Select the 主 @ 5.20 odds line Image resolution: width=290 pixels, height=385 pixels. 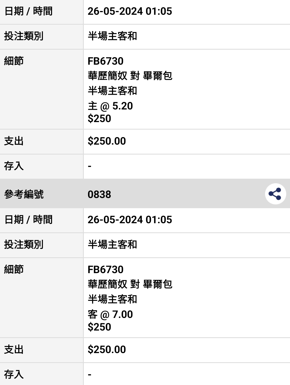[110, 106]
